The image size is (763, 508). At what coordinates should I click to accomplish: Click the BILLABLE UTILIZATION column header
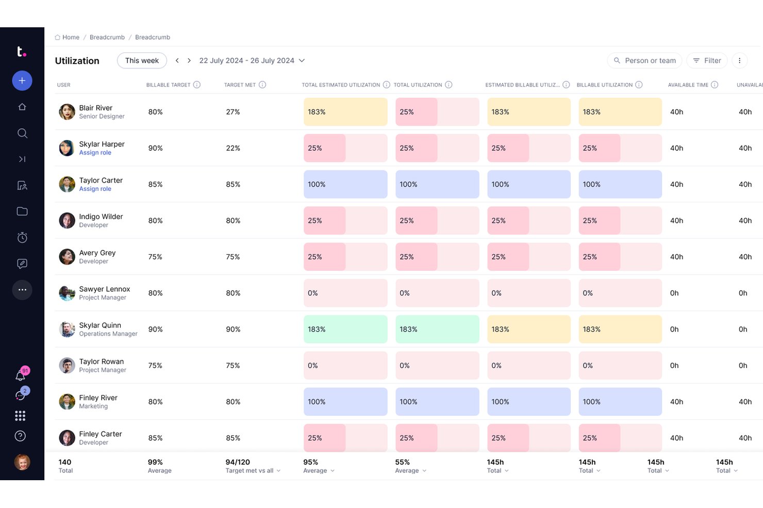click(x=605, y=85)
